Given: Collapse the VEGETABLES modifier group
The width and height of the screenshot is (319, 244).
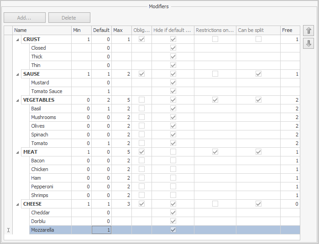Looking at the screenshot, I should (x=18, y=100).
